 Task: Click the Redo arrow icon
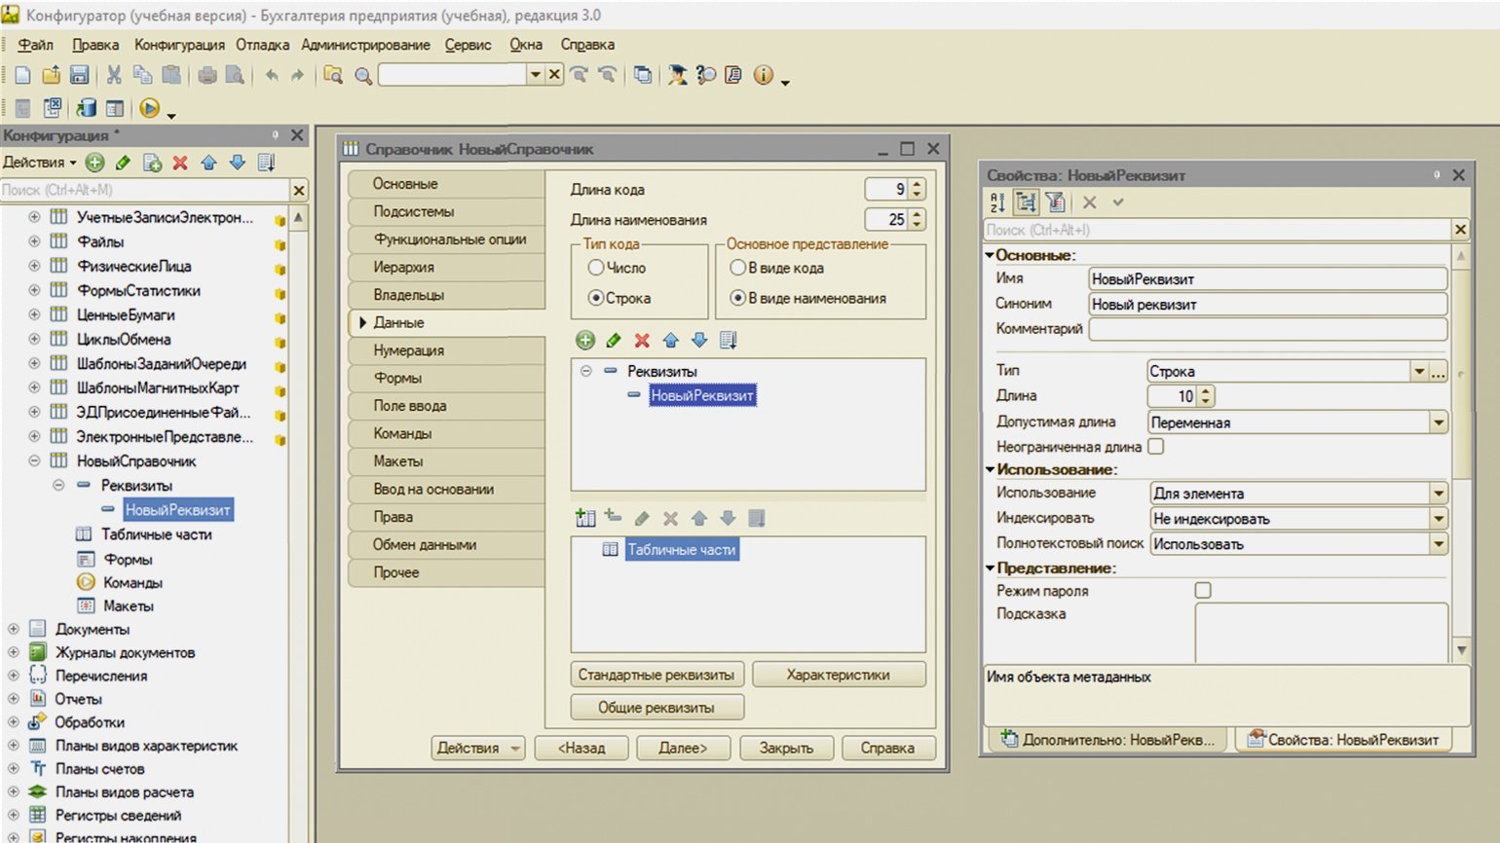coord(297,75)
